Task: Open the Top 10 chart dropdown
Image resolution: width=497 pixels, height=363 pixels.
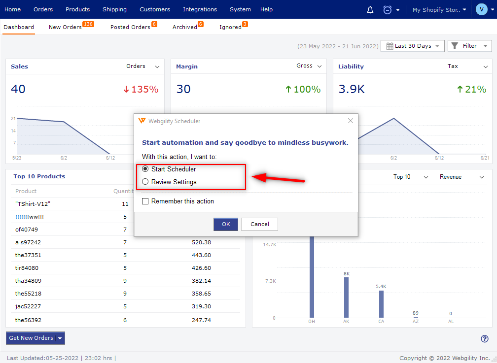Action: (x=411, y=177)
